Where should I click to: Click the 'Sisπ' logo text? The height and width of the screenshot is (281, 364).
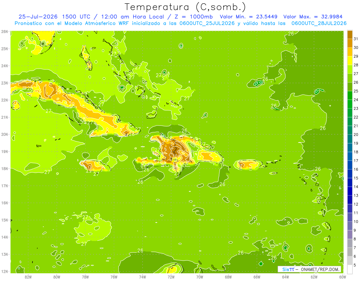coord(288,269)
